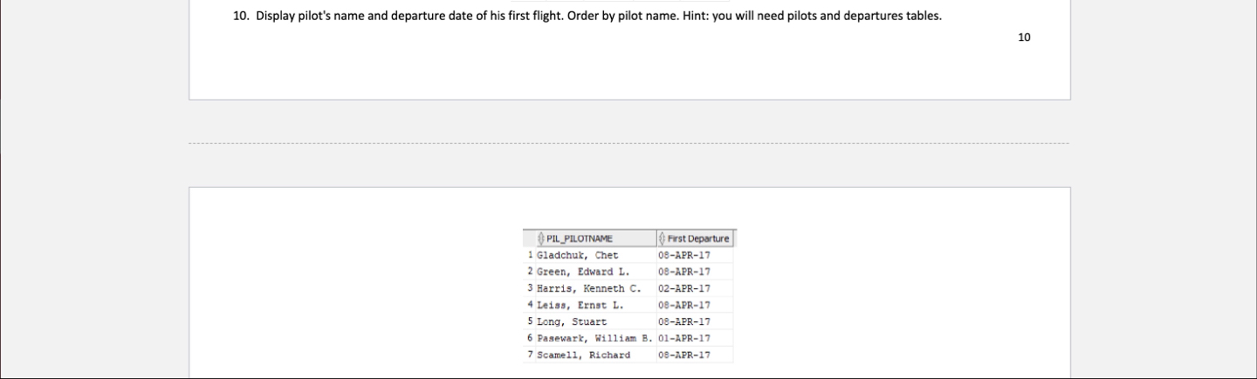Click the 02-APR-17 departure date cell
Image resolution: width=1257 pixels, height=379 pixels.
pyautogui.click(x=685, y=288)
